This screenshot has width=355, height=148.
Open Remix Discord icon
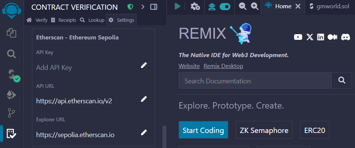pos(346,37)
